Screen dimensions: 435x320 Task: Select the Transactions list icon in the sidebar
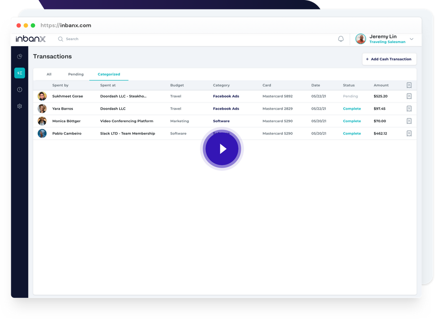19,73
